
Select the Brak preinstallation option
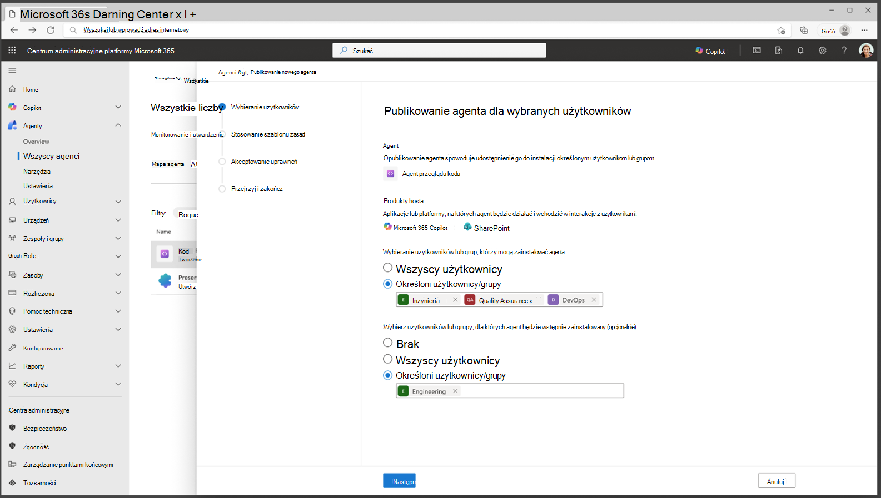click(388, 343)
